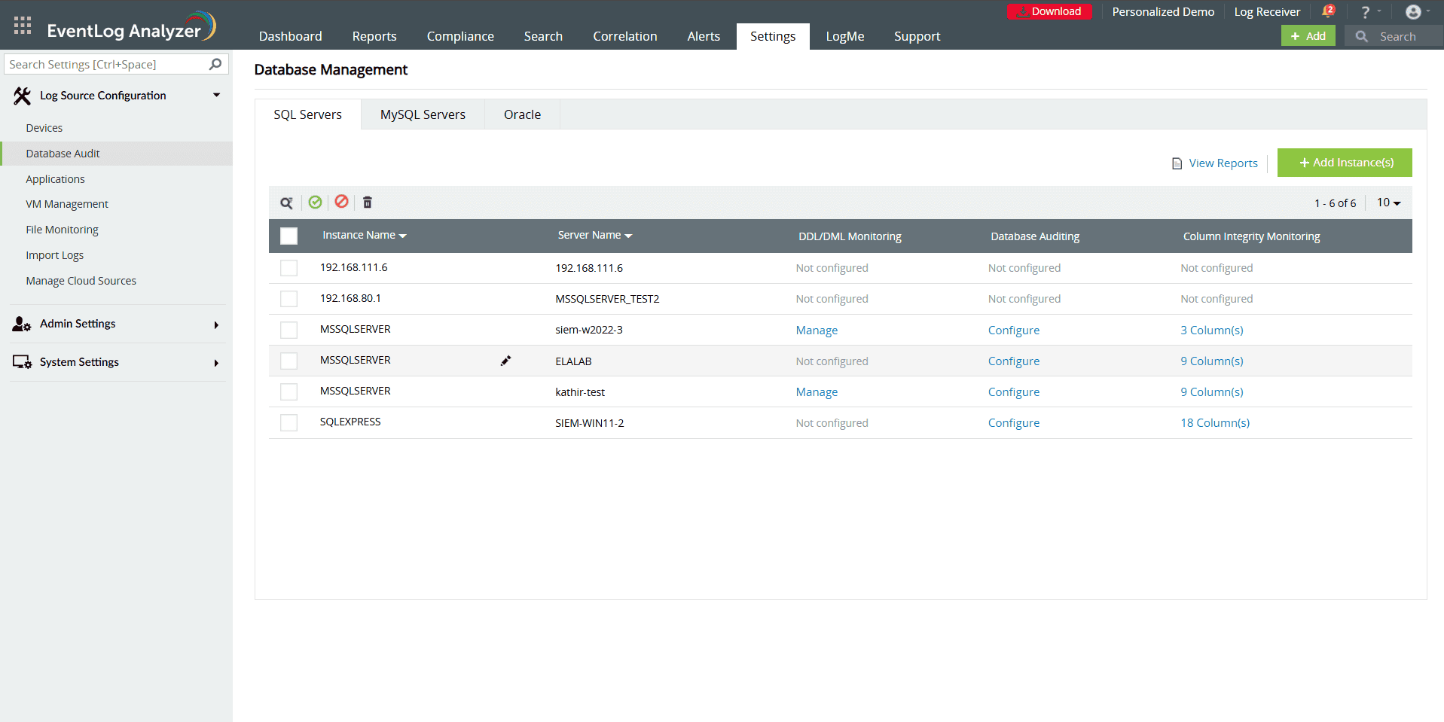Expand the Admin Settings section

coord(77,324)
